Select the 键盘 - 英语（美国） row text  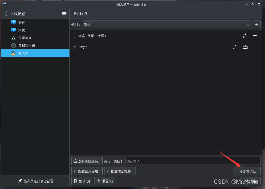pos(92,35)
